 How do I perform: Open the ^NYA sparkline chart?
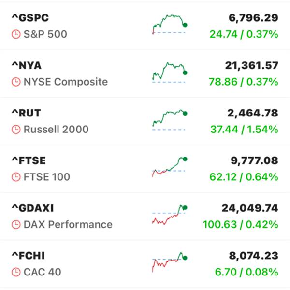tap(169, 72)
